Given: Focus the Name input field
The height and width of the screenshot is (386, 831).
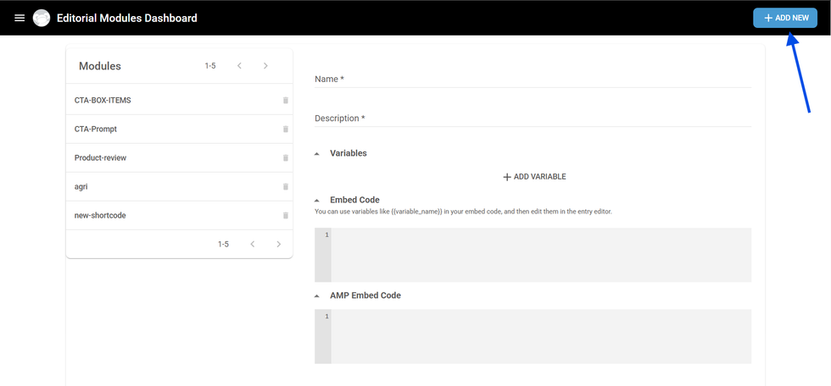Looking at the screenshot, I should (533, 80).
